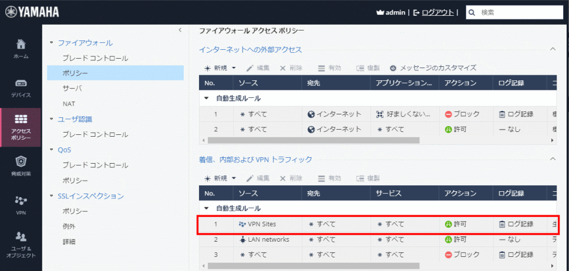Open the Home icon in sidebar

click(x=21, y=49)
